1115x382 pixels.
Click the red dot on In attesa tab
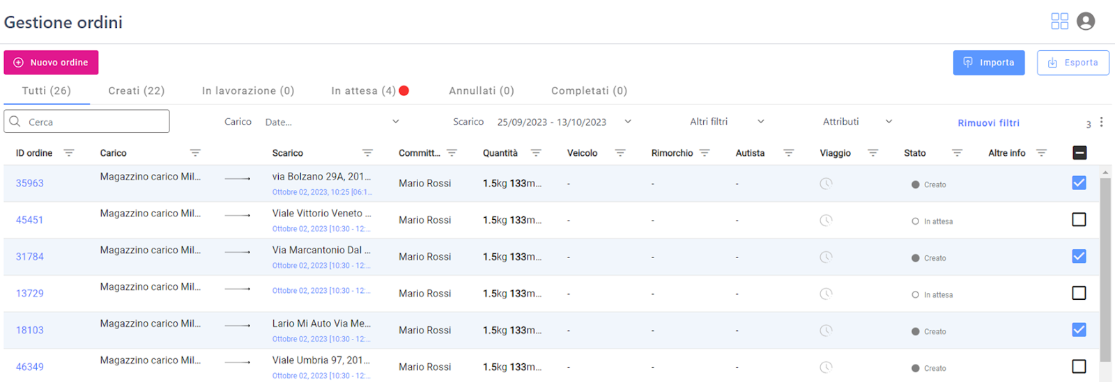404,90
